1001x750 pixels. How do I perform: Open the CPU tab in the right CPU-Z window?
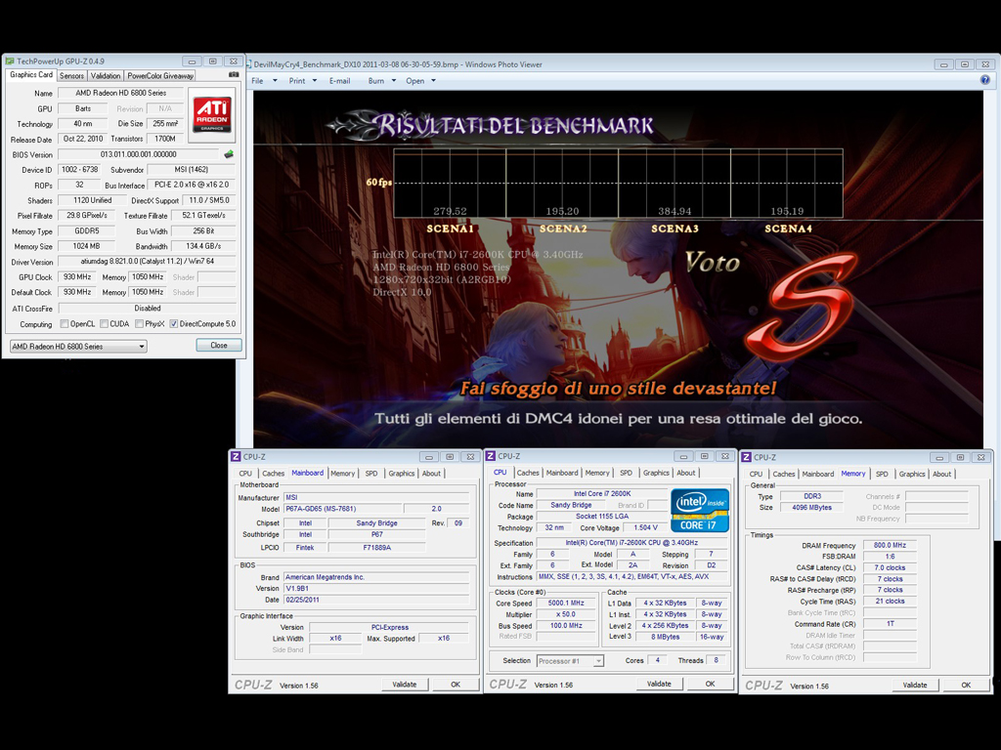pyautogui.click(x=756, y=474)
